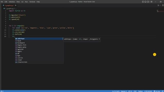Select language mode Python in status bar
Image resolution: width=164 pixels, height=92 pixels.
(x=140, y=91)
